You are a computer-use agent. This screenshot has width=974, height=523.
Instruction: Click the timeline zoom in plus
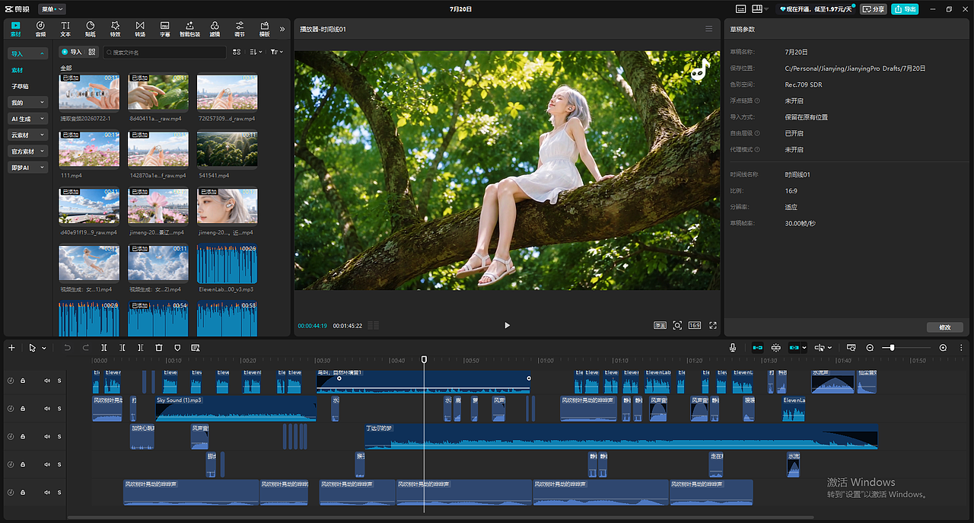[943, 348]
